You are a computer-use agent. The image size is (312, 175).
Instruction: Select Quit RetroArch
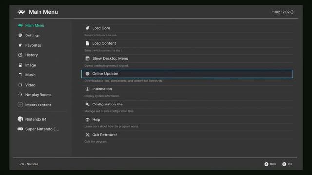187,135
